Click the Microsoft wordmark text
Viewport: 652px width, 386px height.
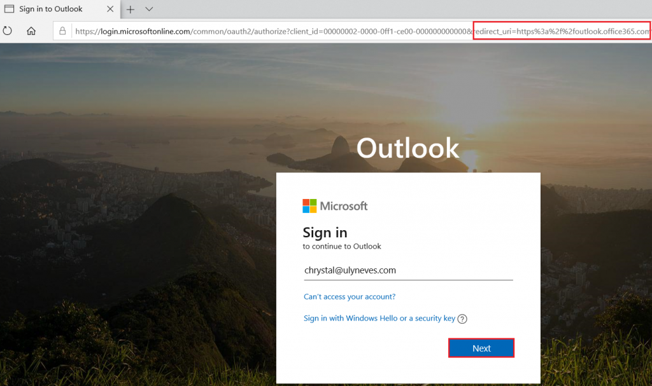point(343,206)
